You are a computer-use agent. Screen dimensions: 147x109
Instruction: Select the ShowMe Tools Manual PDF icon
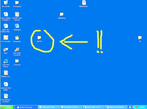pos(17,14)
